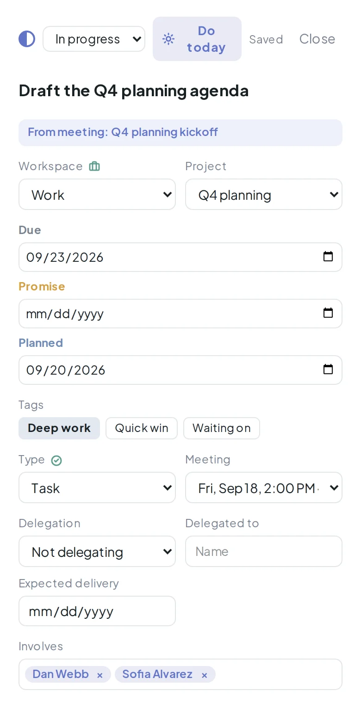This screenshot has width=361, height=703.
Task: Click the briefcase icon beside Workspace
Action: [94, 166]
